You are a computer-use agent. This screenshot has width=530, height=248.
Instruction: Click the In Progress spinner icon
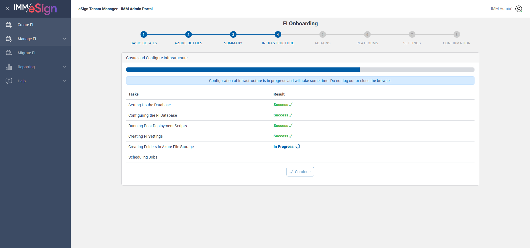[298, 146]
